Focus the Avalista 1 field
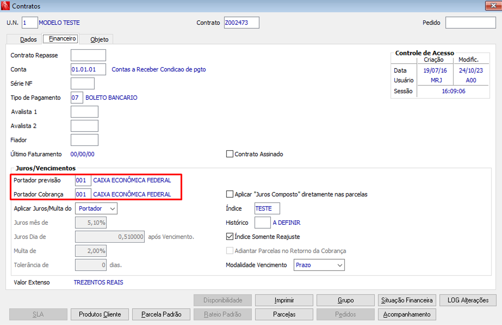The width and height of the screenshot is (502, 325). (84, 112)
